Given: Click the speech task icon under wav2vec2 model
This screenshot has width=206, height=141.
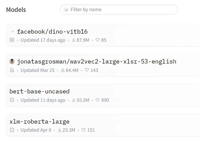Looking at the screenshot, I should coord(12,70).
